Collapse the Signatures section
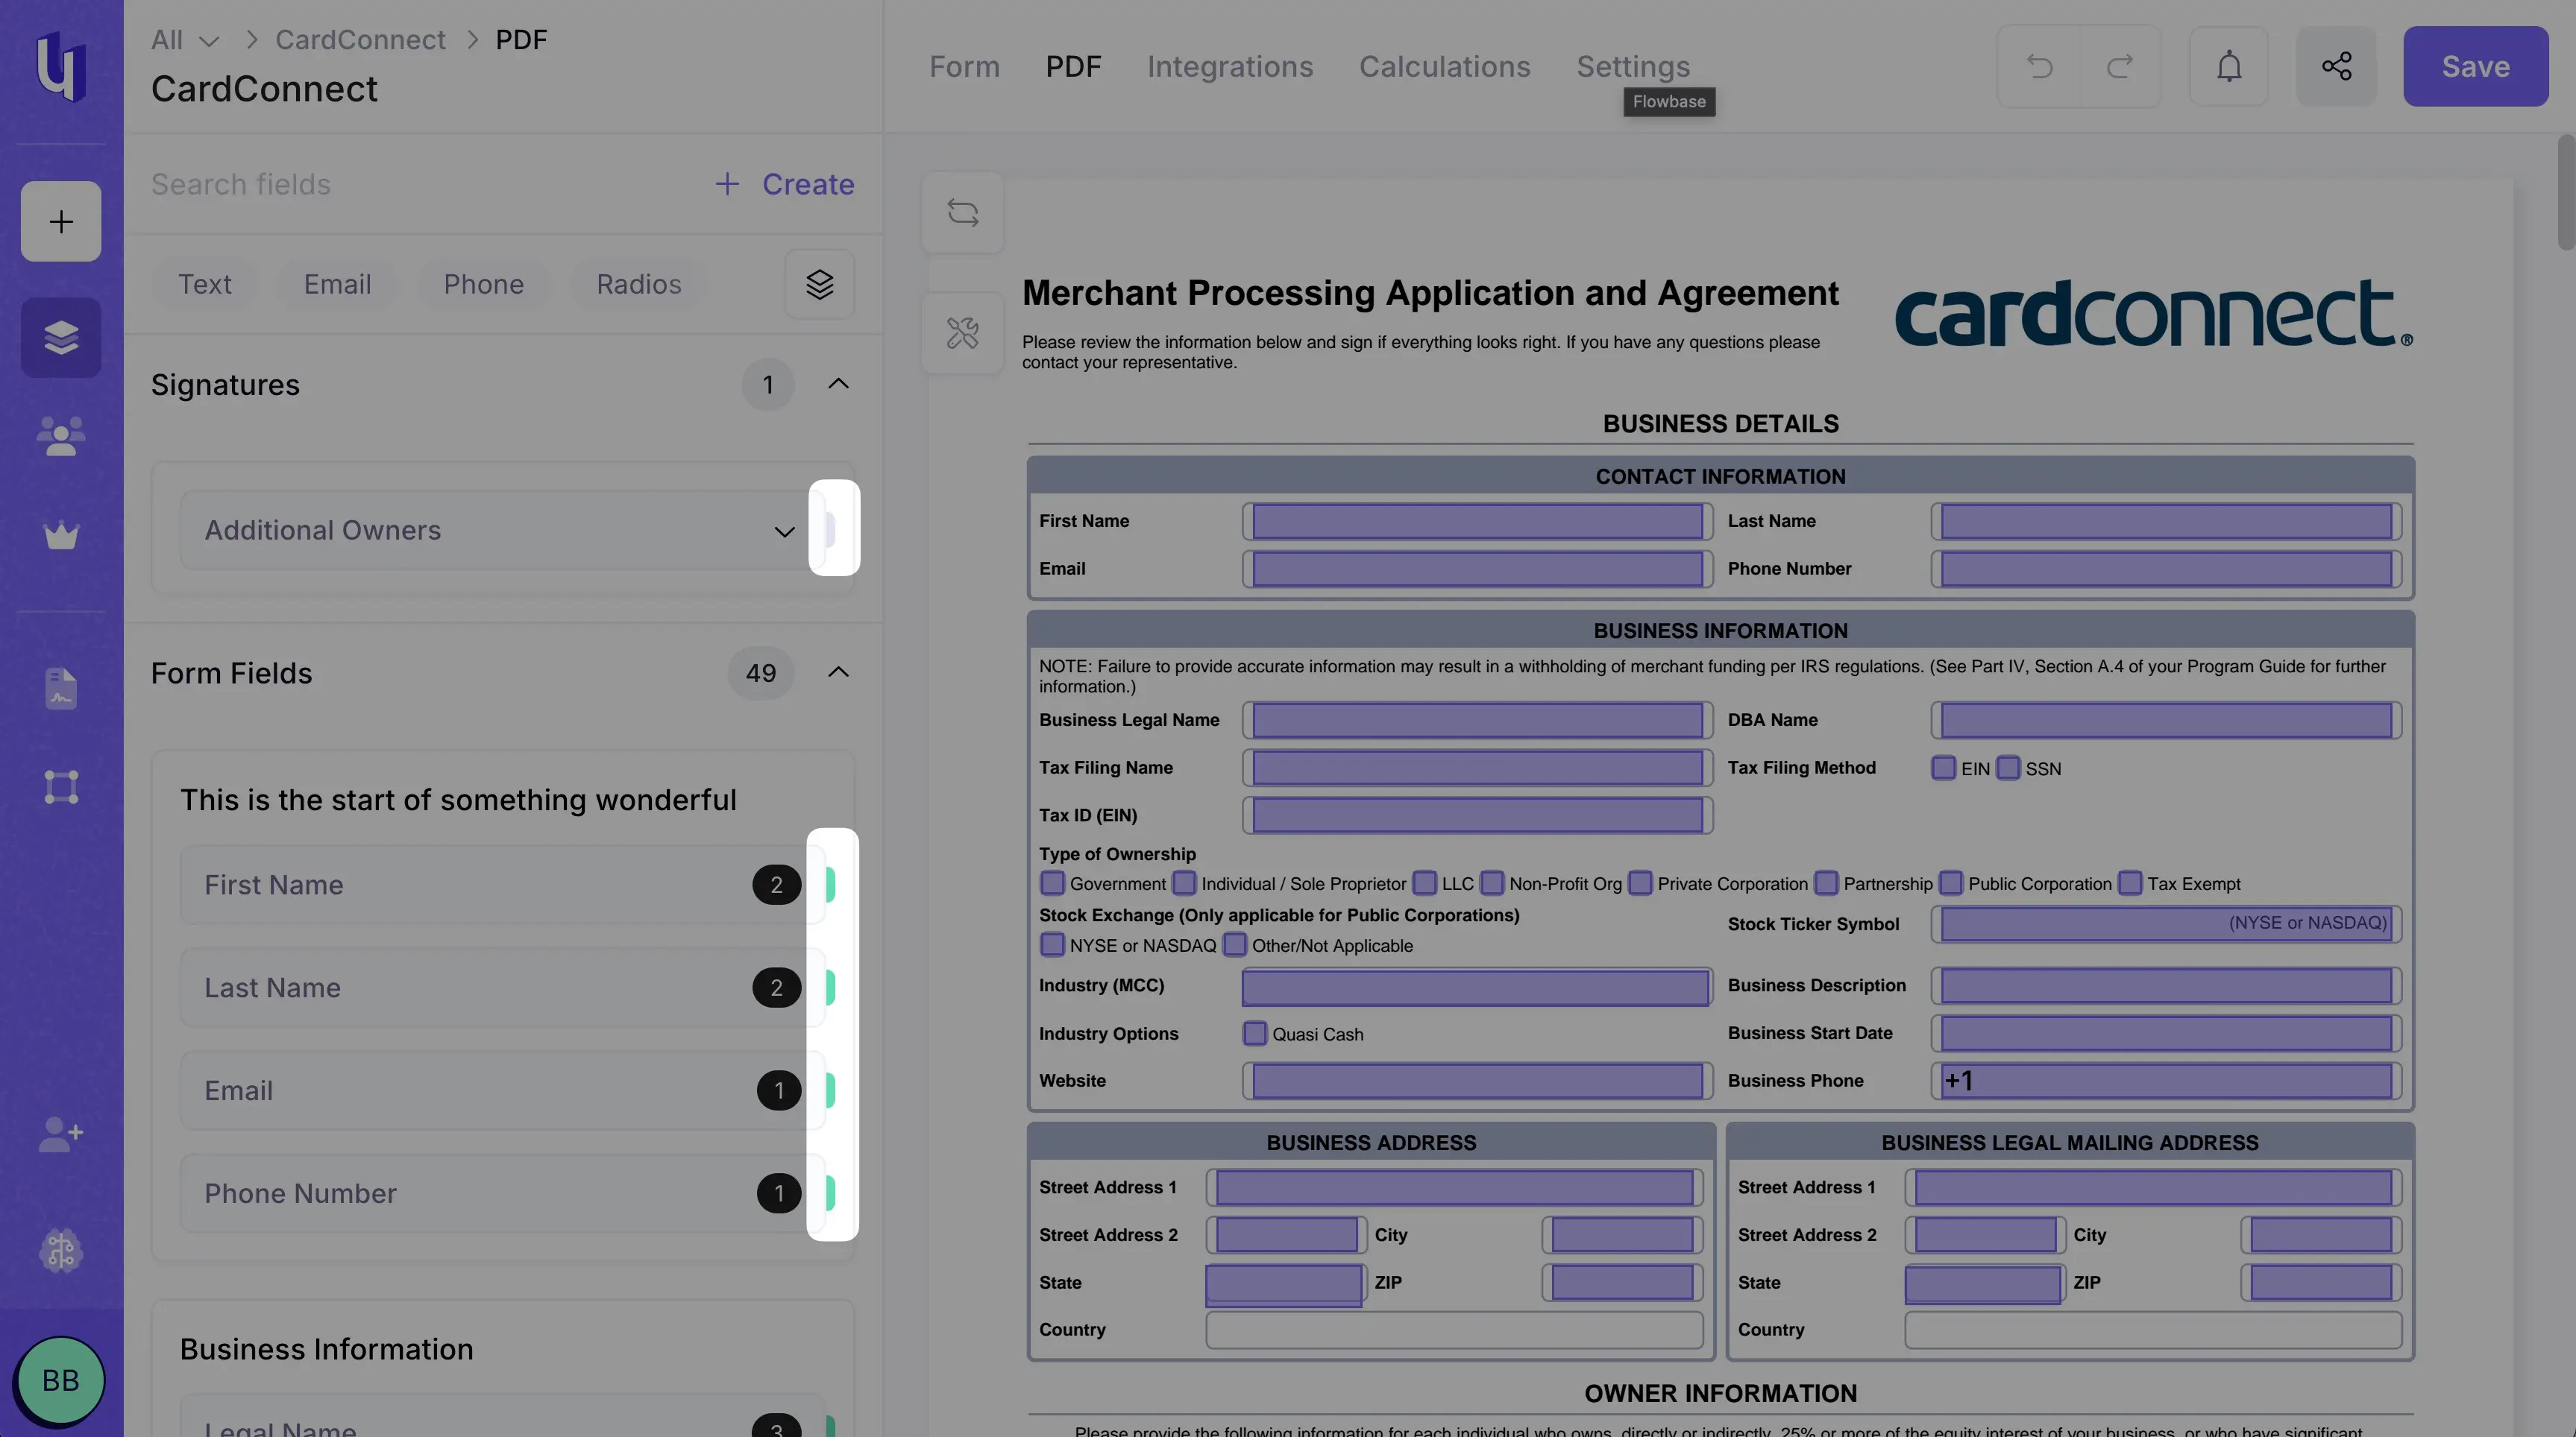 (838, 384)
